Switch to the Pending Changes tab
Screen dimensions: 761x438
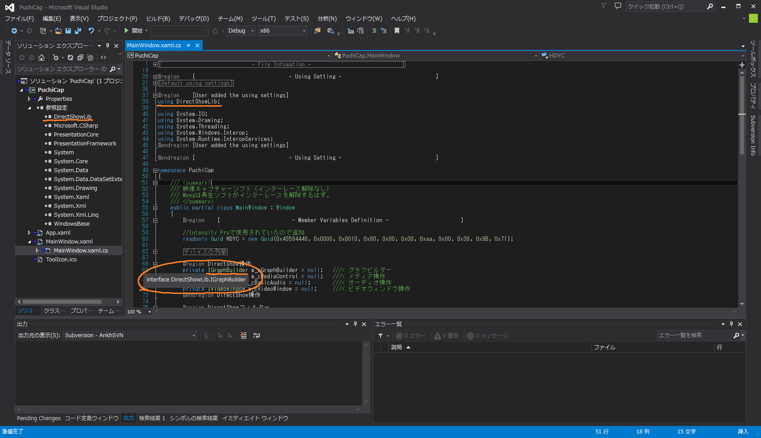pyautogui.click(x=39, y=418)
